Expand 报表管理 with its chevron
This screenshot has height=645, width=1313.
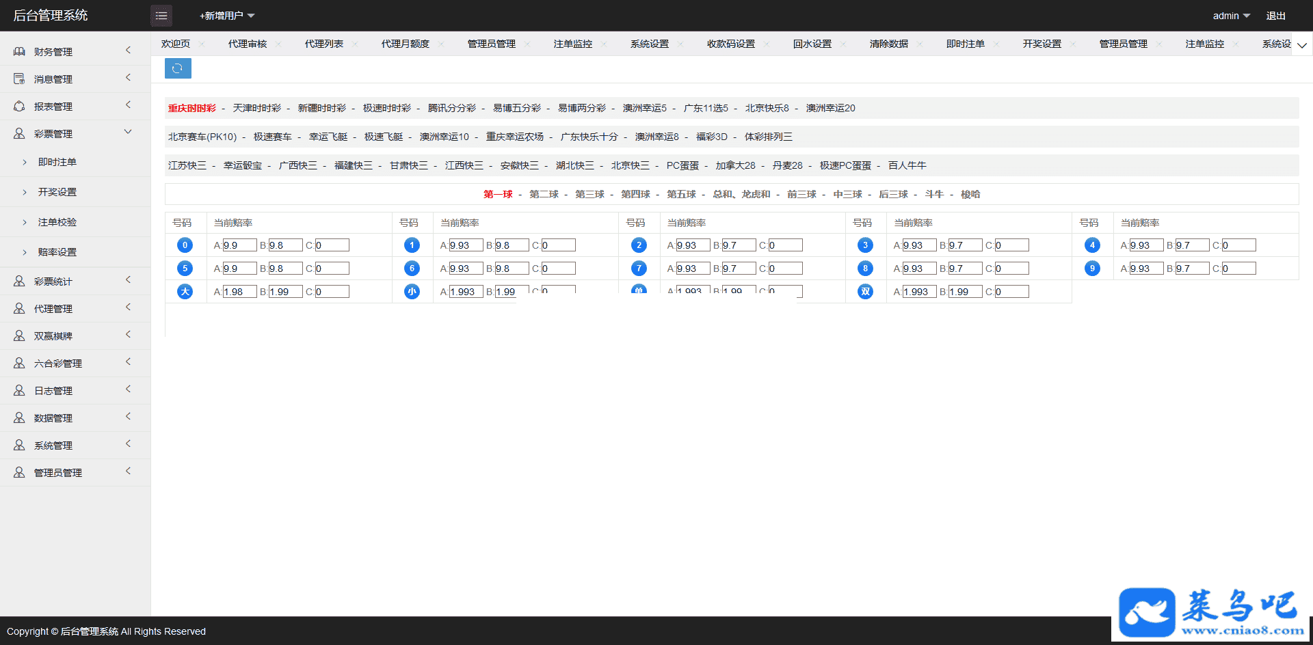128,105
